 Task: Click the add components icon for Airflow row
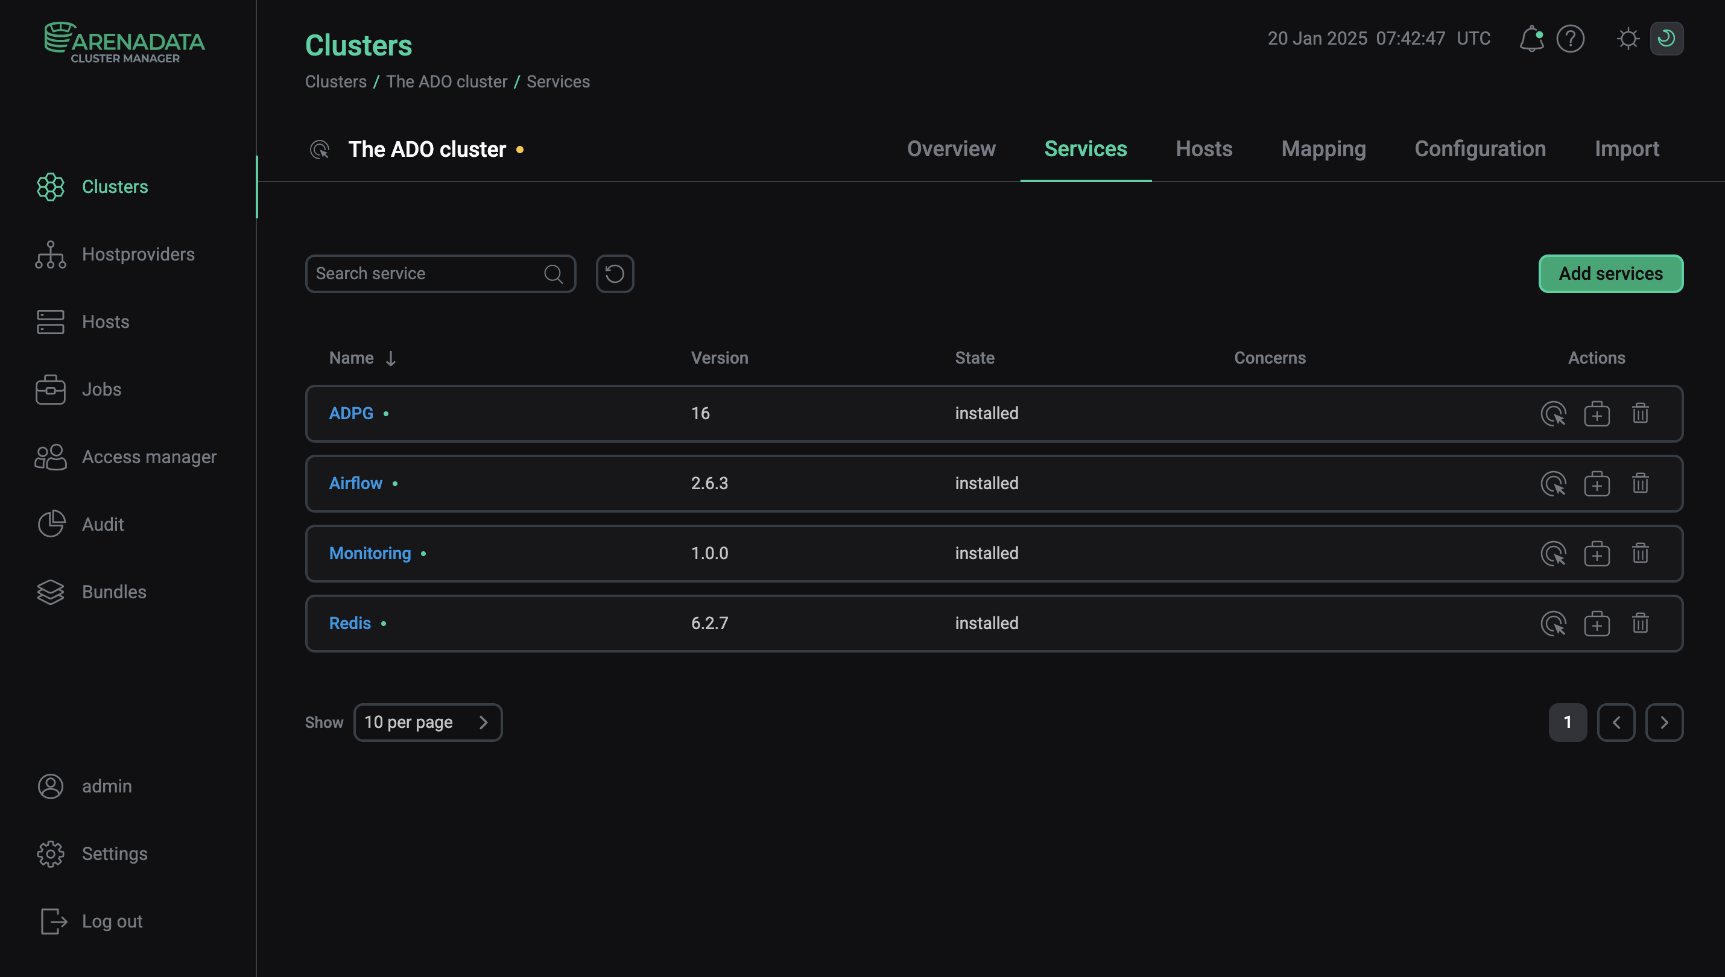pyautogui.click(x=1596, y=483)
